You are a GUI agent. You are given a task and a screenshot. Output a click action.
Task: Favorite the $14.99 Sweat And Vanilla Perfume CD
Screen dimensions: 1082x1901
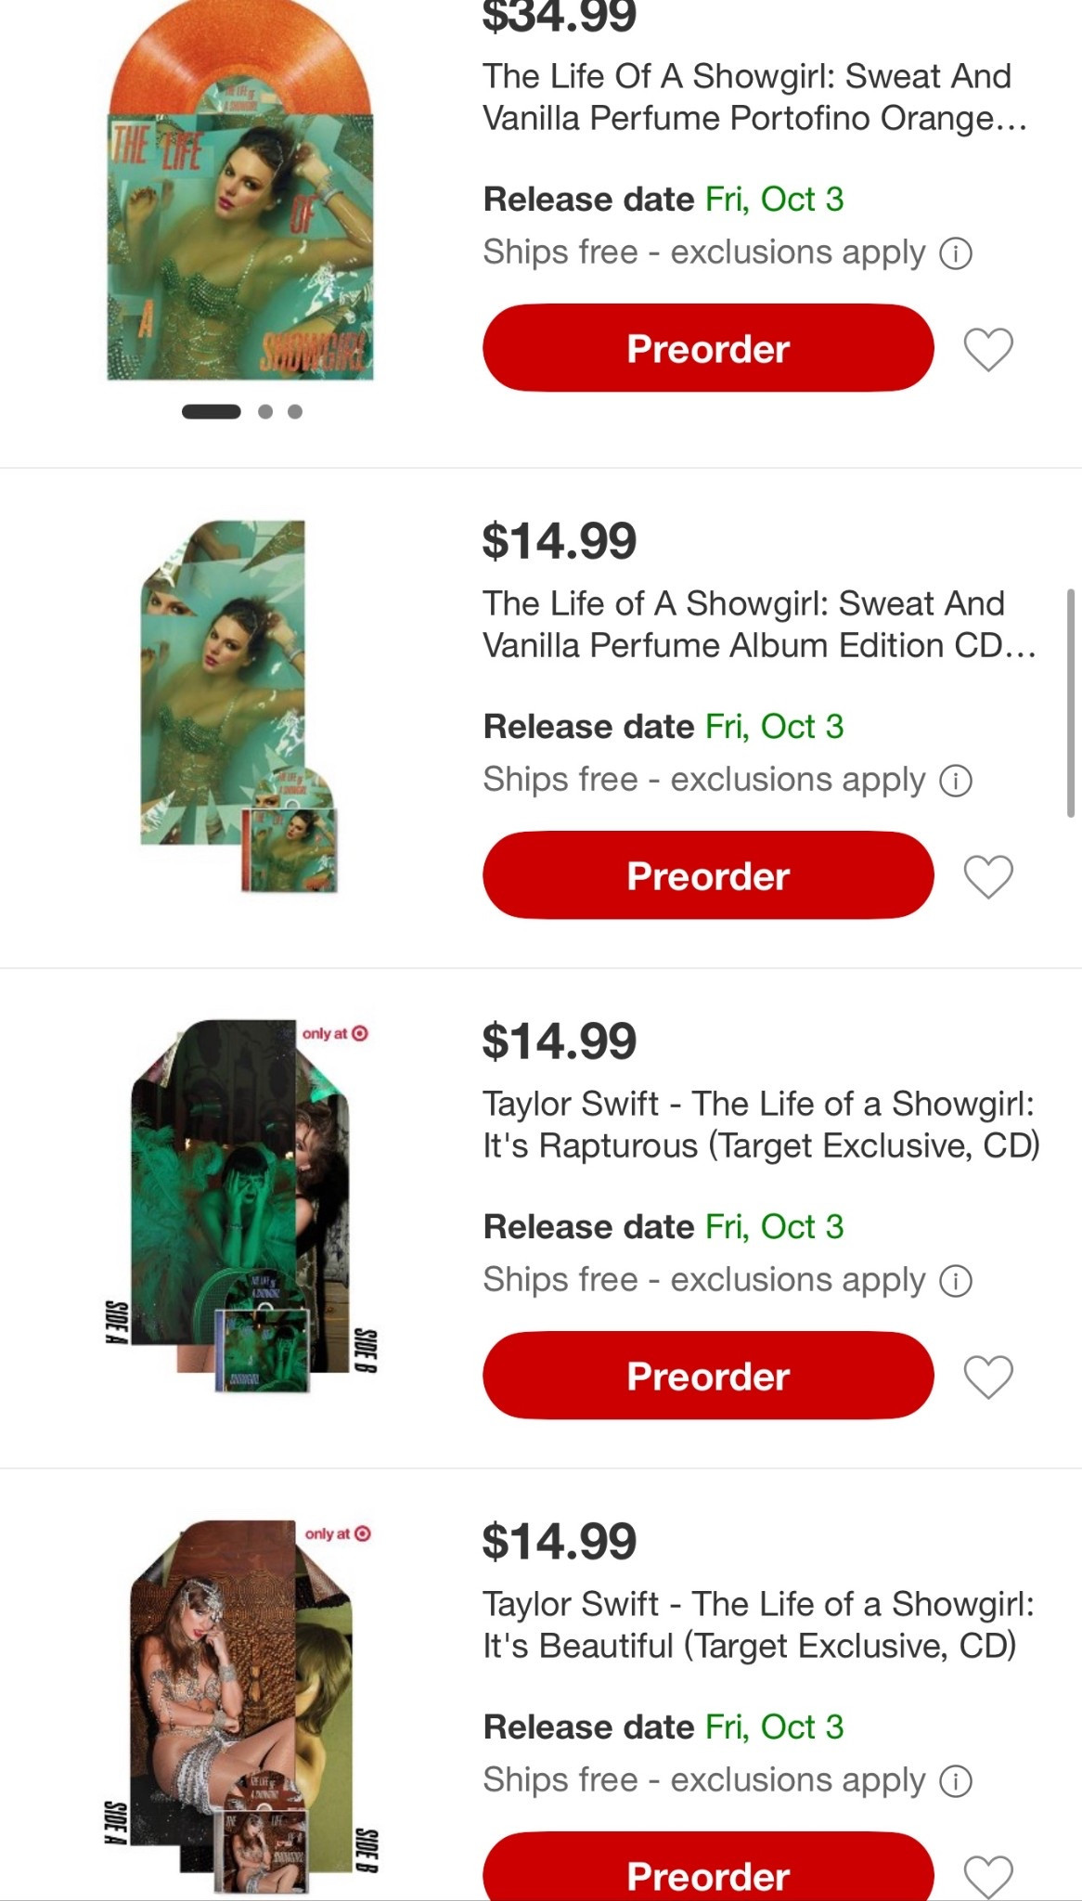(988, 876)
